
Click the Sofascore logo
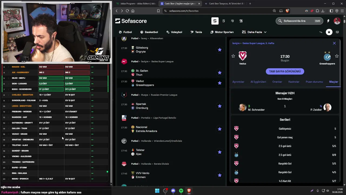(x=131, y=21)
